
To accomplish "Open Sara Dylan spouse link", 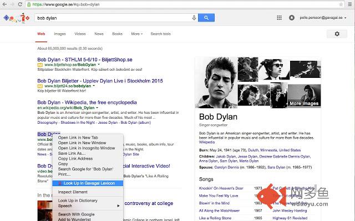I will pyautogui.click(x=276, y=167).
